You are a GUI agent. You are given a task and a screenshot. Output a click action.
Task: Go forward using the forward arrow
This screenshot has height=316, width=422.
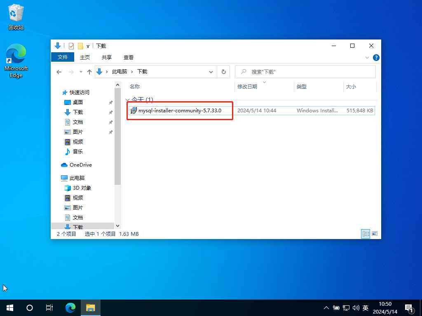tap(71, 72)
